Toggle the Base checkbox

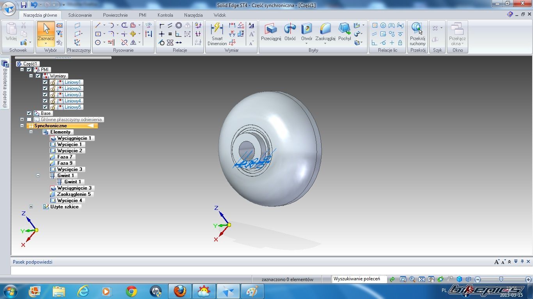29,113
